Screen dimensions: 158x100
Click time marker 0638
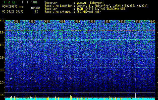(x=122, y=21)
